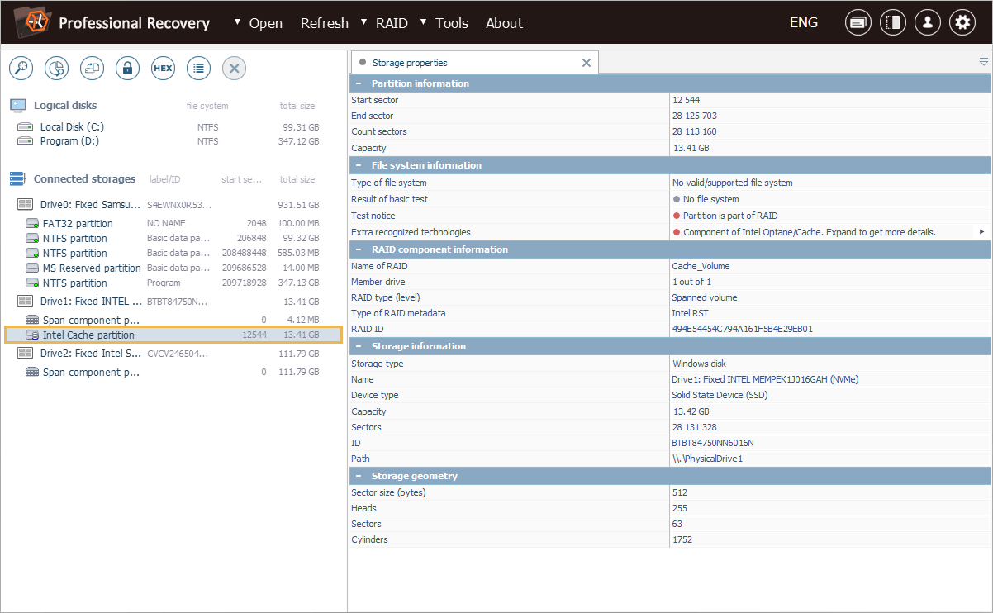
Task: Click the Connected storages header icon
Action: point(18,178)
